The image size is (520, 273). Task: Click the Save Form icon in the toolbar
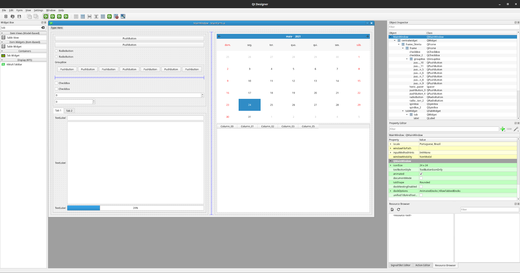point(19,16)
